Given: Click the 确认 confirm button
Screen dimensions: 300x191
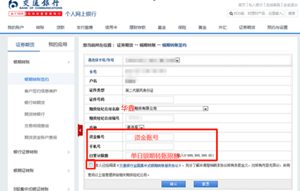Looking at the screenshot, I should pyautogui.click(x=172, y=184).
